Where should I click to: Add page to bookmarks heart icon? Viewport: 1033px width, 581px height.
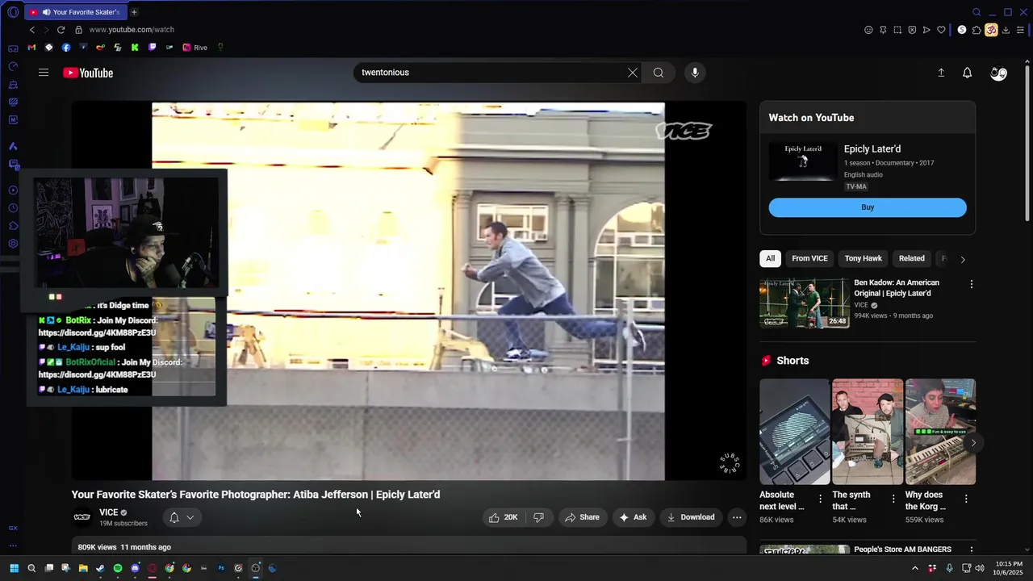[x=941, y=30]
